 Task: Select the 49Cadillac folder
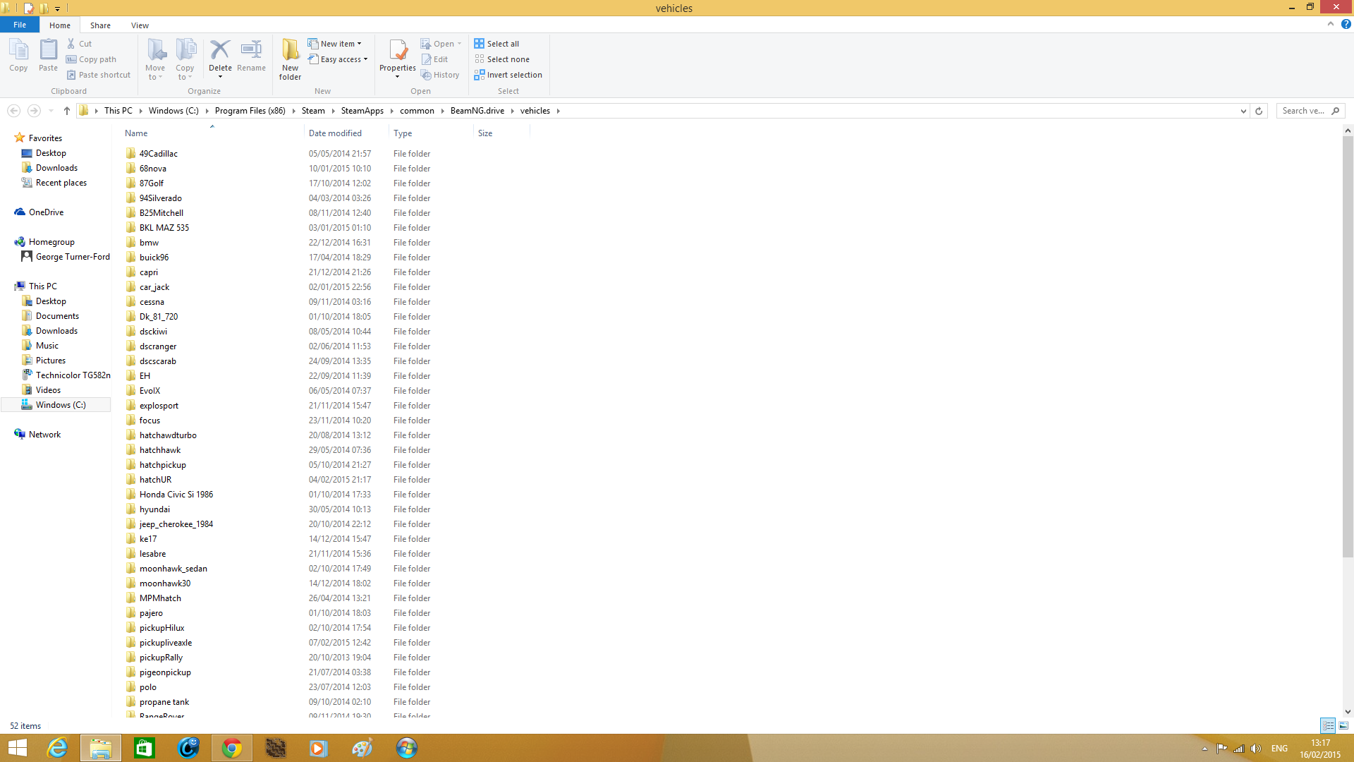pyautogui.click(x=159, y=154)
